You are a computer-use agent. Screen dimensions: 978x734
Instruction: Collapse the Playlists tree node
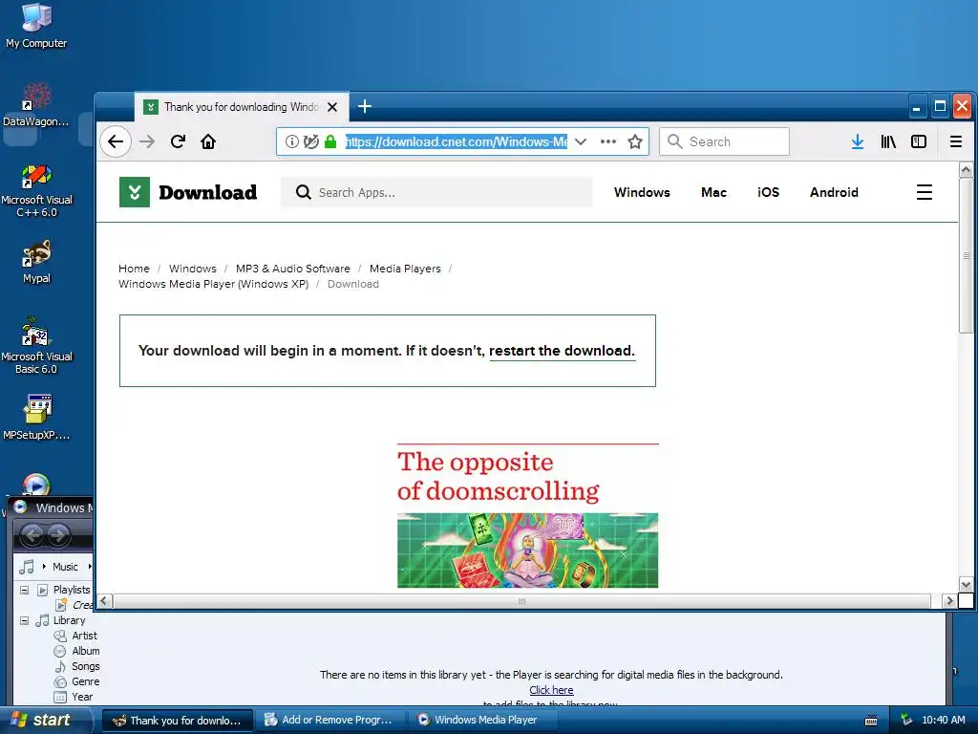point(24,590)
